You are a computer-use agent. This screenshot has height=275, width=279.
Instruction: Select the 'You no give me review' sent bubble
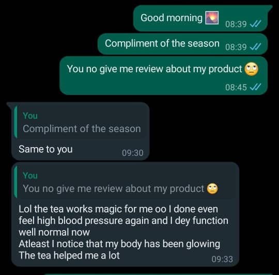[x=163, y=76]
